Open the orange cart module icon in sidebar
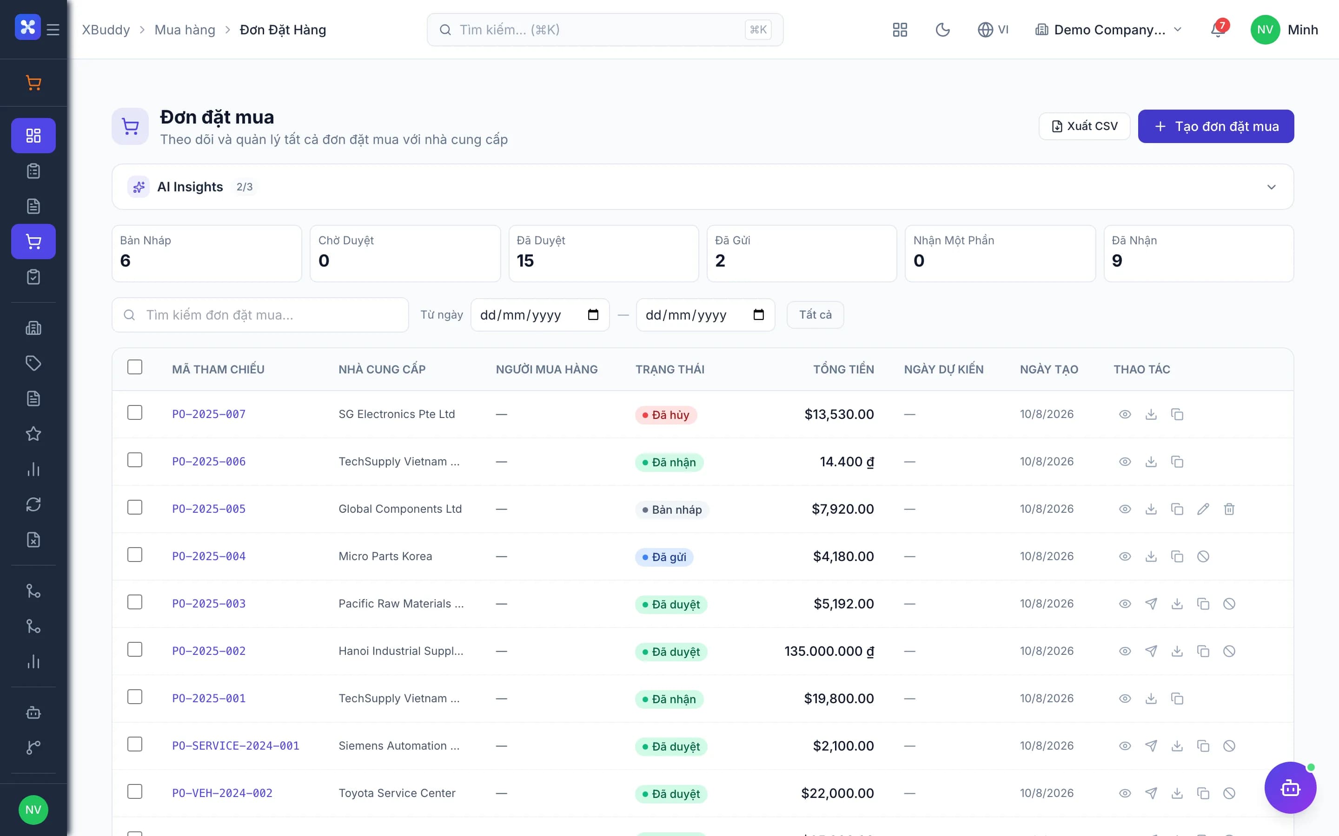Screen dimensions: 1339x836 point(33,83)
